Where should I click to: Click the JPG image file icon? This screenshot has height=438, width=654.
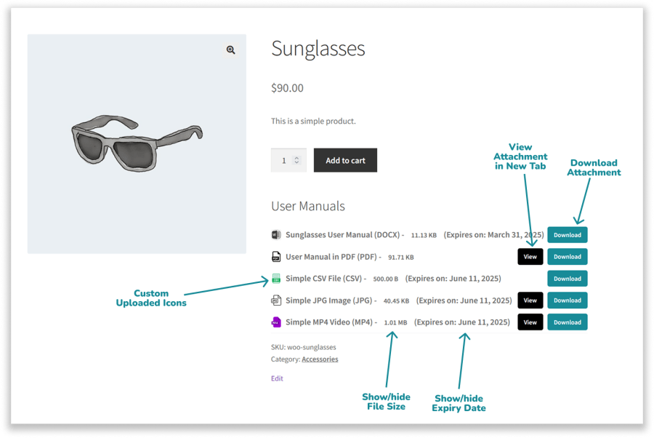(276, 300)
